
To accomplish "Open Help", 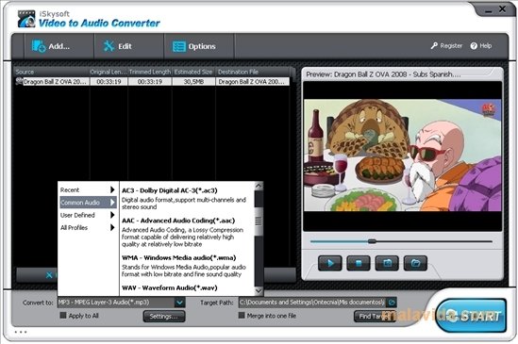I will pos(481,46).
